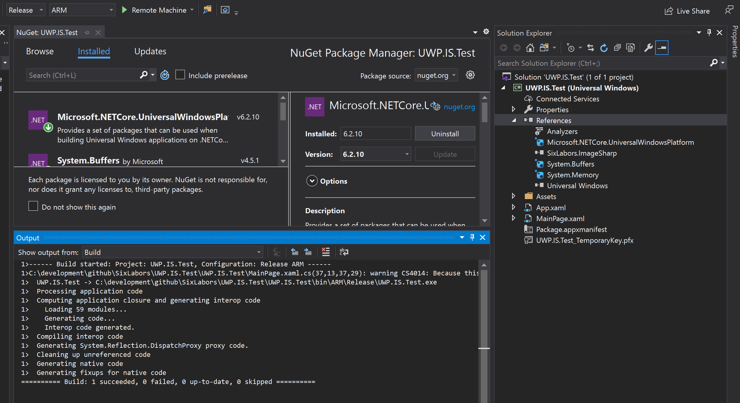The width and height of the screenshot is (740, 403).
Task: Refresh the NuGet package list
Action: point(165,75)
